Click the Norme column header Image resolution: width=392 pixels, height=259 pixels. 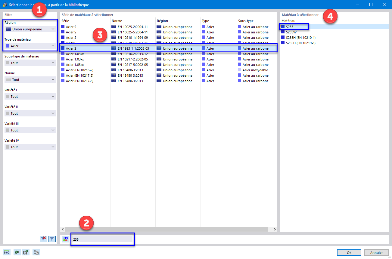coord(133,21)
